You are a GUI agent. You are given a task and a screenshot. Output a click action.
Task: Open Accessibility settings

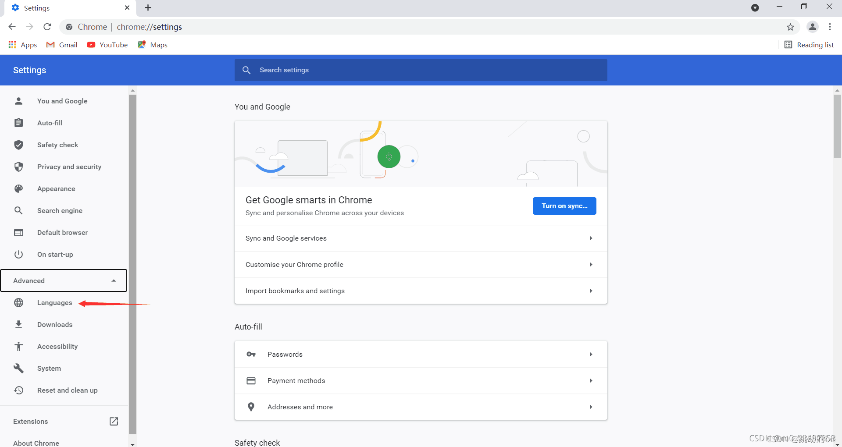tap(57, 346)
